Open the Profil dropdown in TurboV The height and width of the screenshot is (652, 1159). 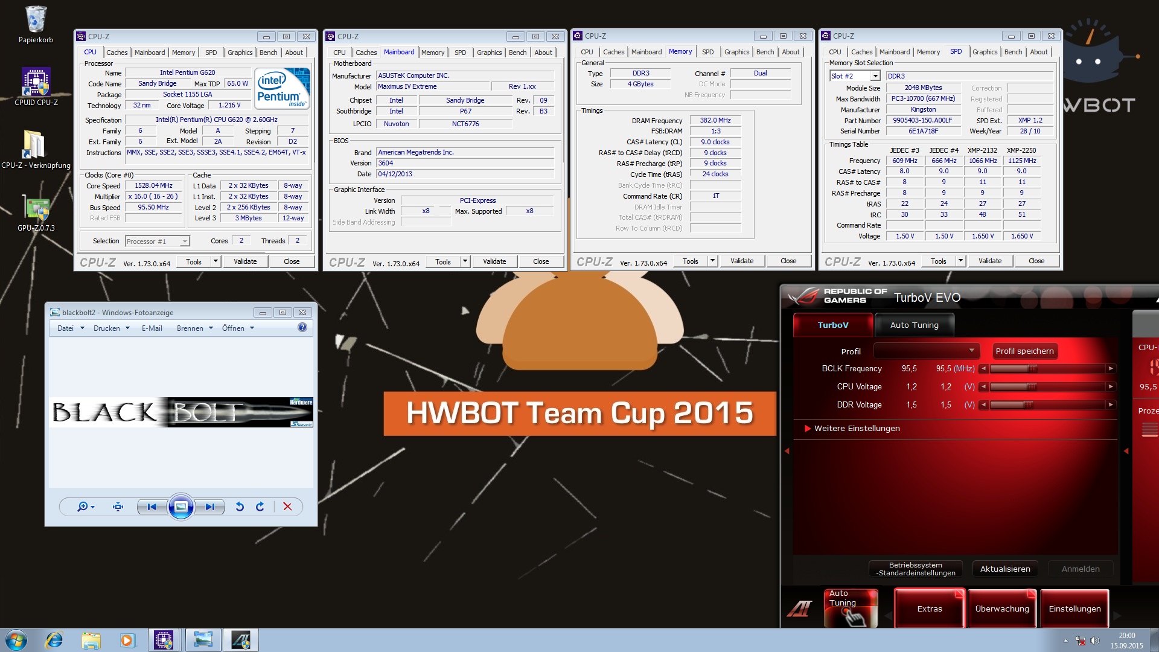point(927,351)
